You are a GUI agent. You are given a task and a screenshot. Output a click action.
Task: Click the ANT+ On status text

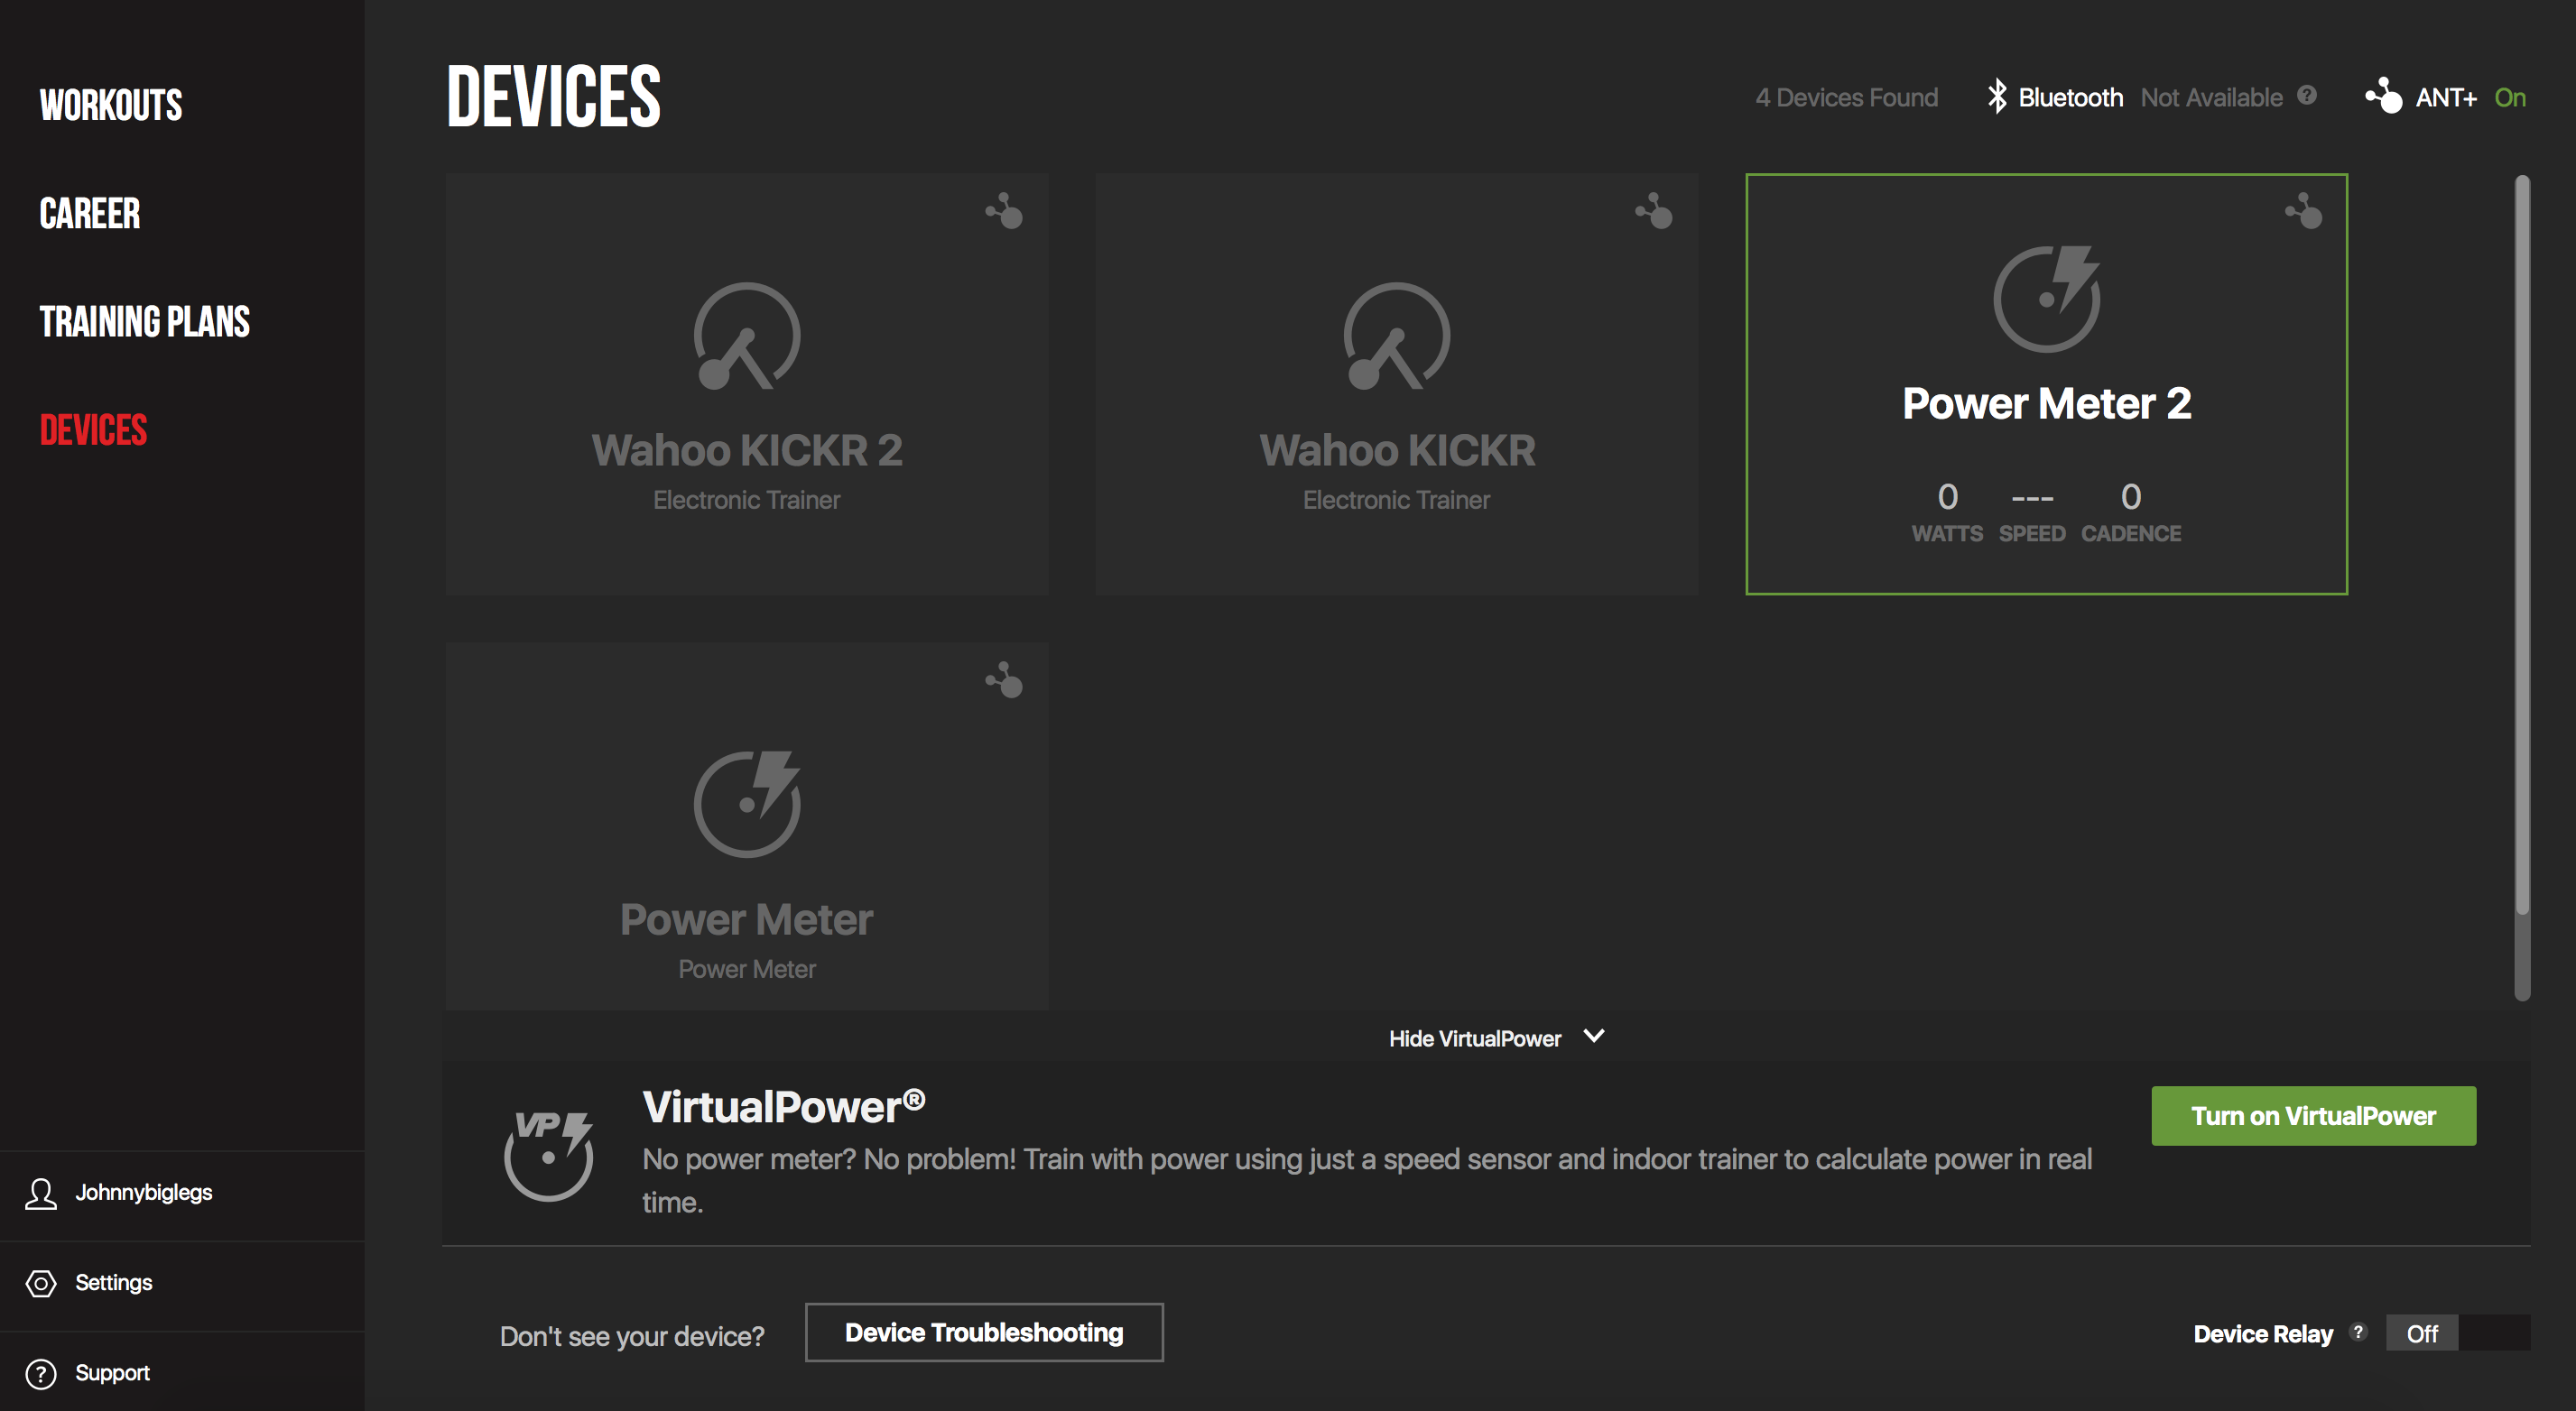click(x=2510, y=97)
